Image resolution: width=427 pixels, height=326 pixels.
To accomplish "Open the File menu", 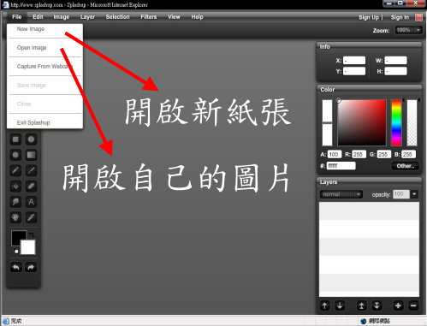I will click(x=17, y=17).
